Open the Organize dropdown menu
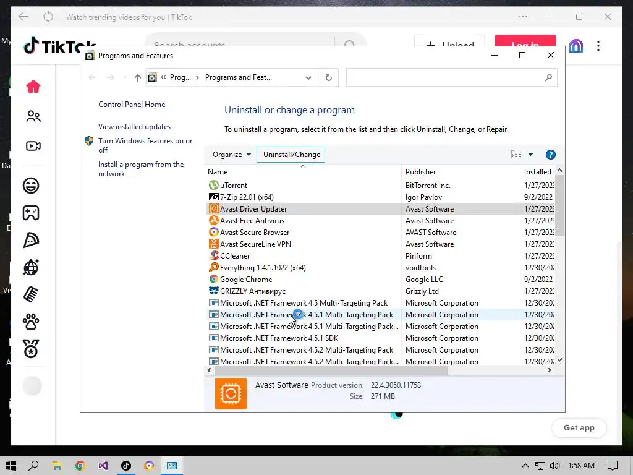The width and height of the screenshot is (633, 475). [x=232, y=155]
